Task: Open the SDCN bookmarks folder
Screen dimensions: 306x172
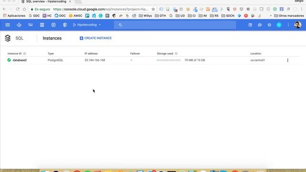Action: [228, 16]
